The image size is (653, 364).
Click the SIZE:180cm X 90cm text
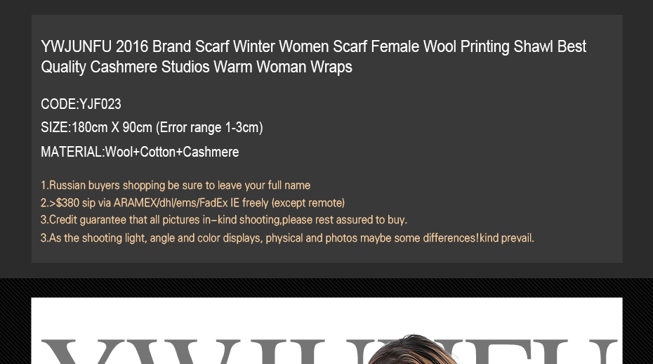pos(97,128)
